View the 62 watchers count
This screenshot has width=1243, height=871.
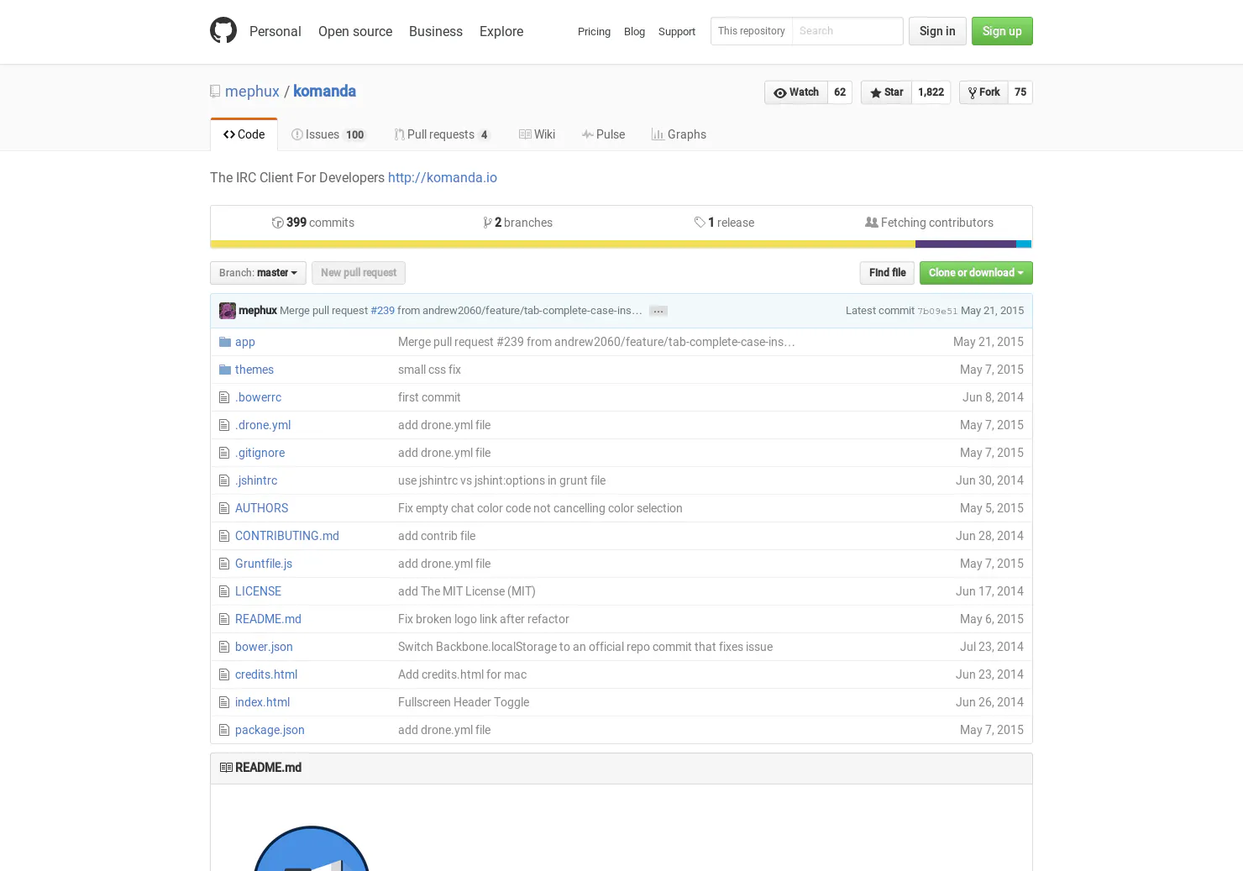840,92
